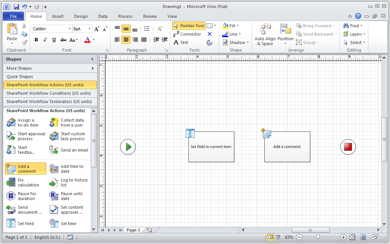Screen dimensions: 390x244
Task: Toggle Align Left paragraph button
Action: tap(117, 39)
